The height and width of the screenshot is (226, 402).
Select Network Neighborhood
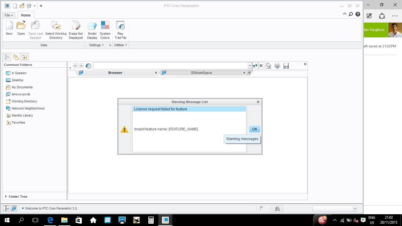[x=25, y=108]
